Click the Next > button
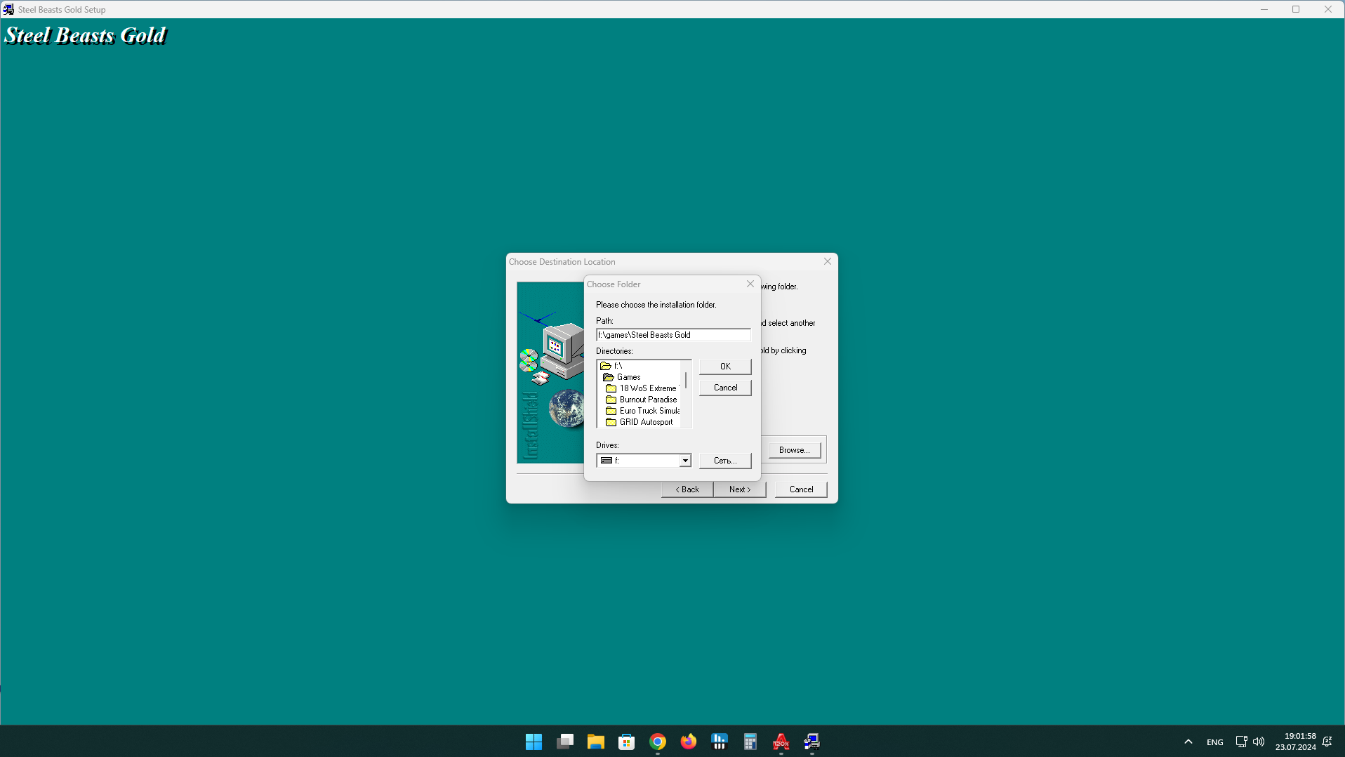 tap(740, 489)
